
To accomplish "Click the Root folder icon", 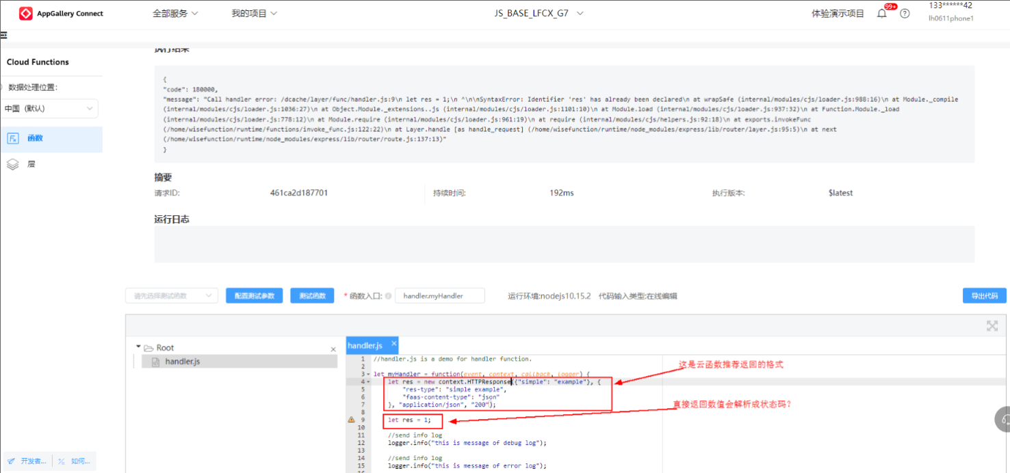I will tap(148, 348).
